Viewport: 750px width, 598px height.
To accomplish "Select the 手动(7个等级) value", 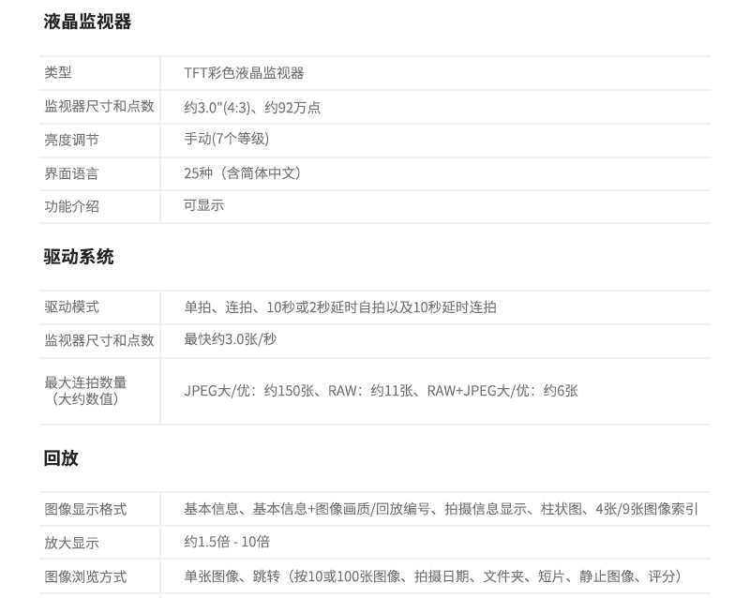I will [x=227, y=139].
